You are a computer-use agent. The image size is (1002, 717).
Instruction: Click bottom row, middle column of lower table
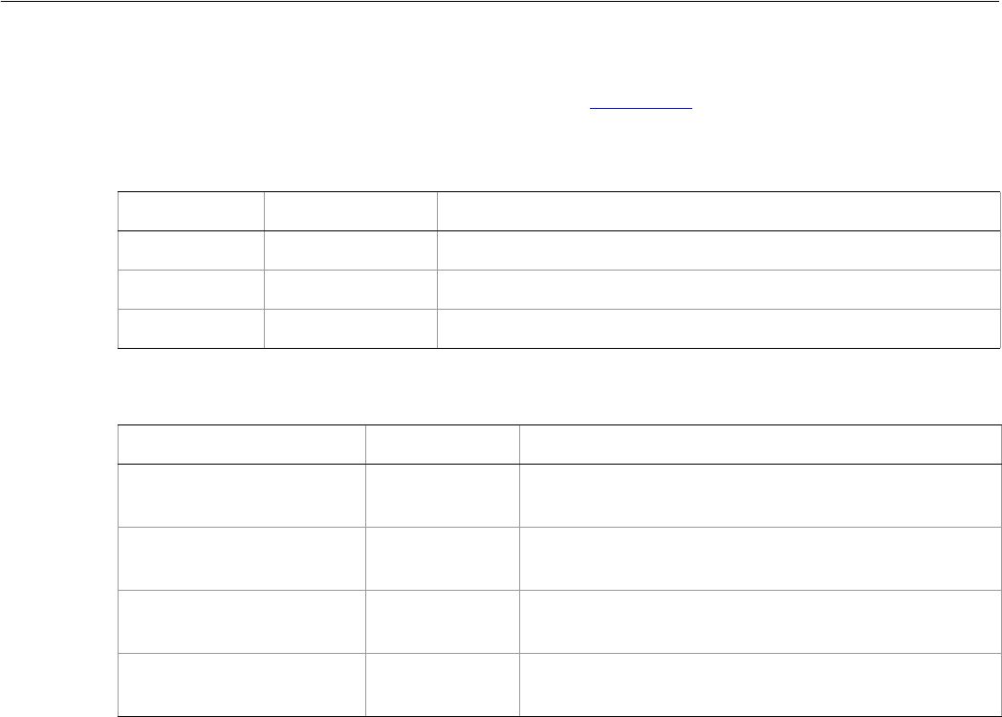point(443,684)
